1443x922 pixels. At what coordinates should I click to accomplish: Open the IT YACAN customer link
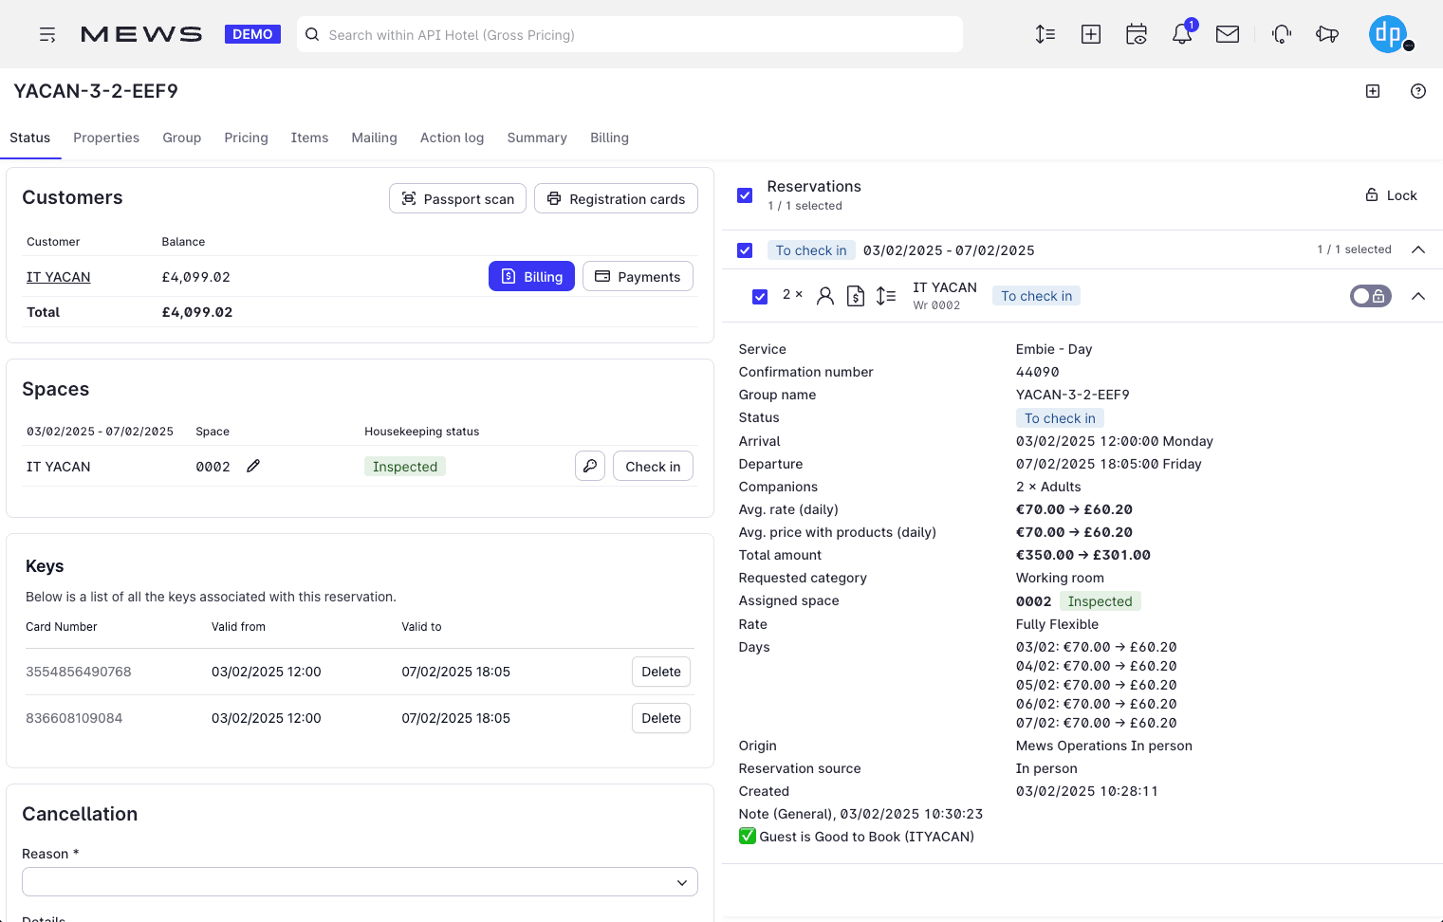pos(59,277)
